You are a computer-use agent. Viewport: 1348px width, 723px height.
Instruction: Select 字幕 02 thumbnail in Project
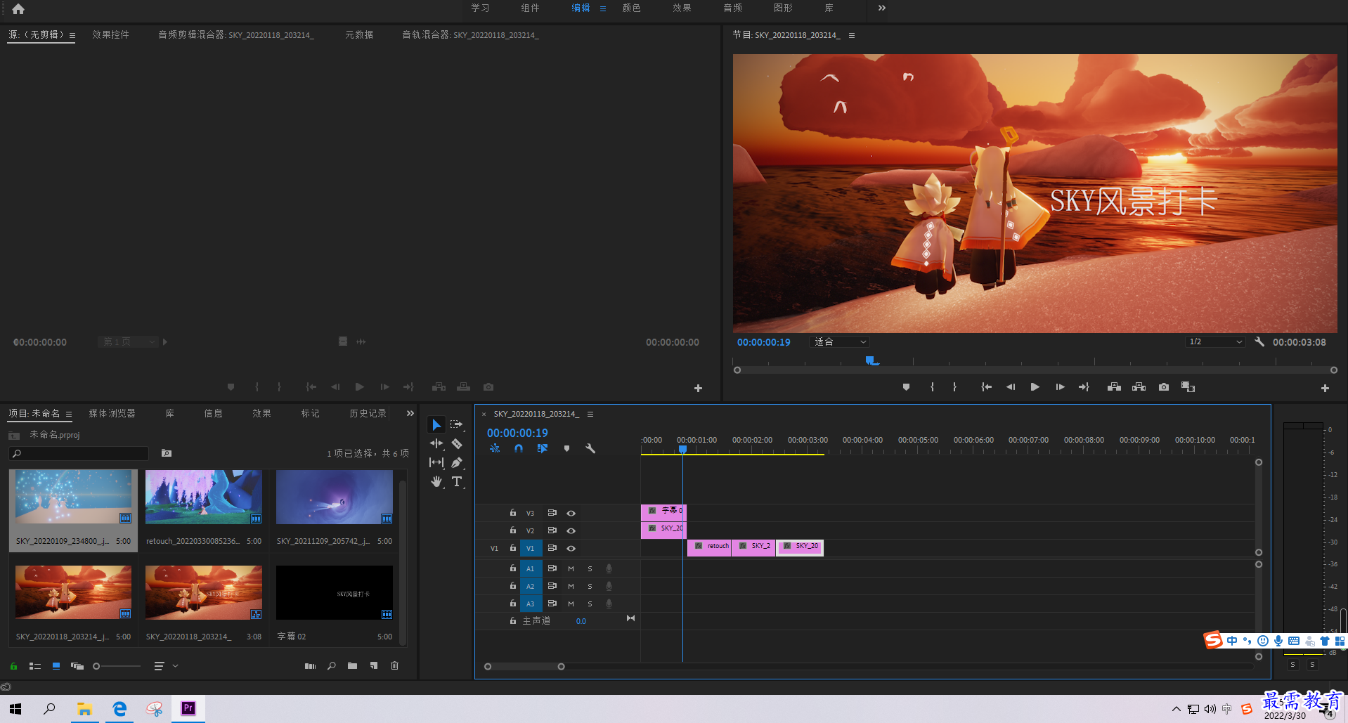coord(335,592)
